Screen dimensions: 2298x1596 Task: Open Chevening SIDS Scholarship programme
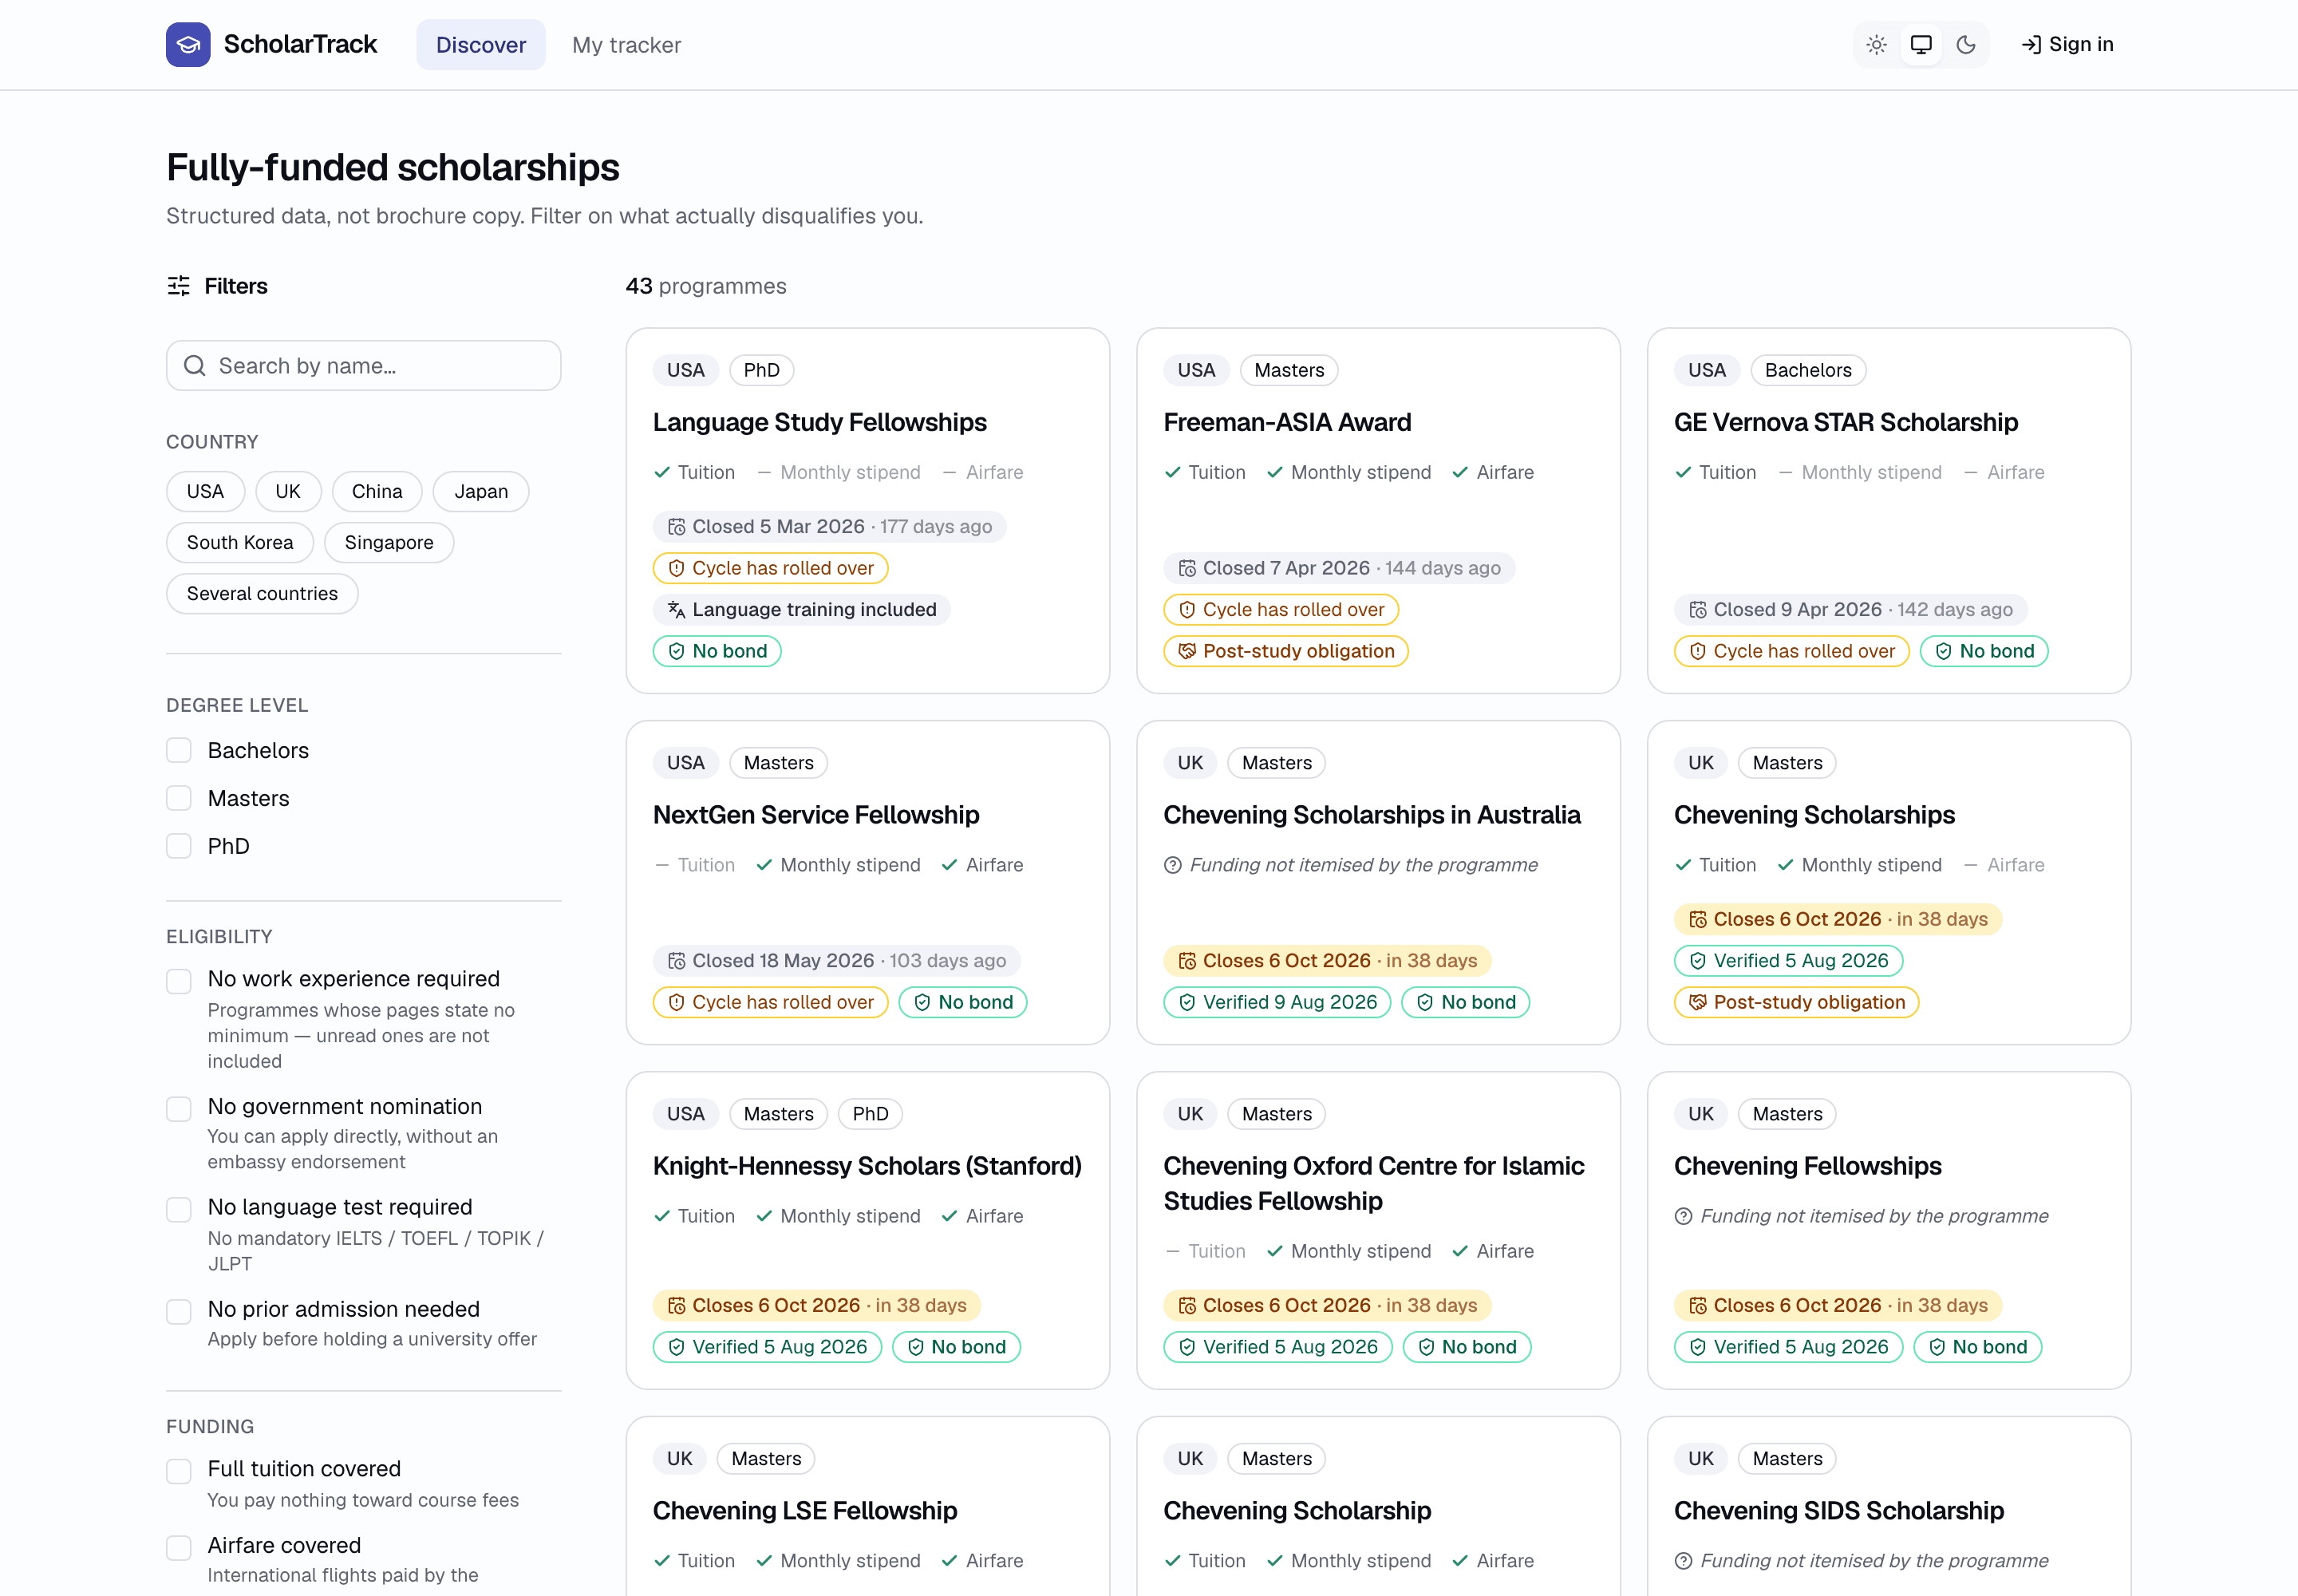[x=1839, y=1511]
